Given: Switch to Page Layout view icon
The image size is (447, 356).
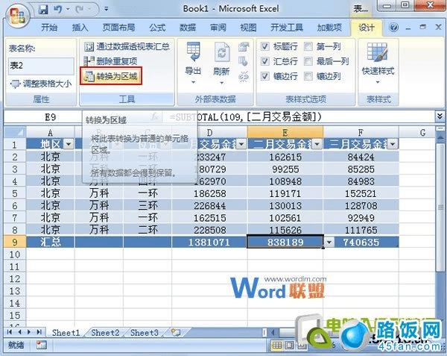Looking at the screenshot, I should tap(289, 346).
